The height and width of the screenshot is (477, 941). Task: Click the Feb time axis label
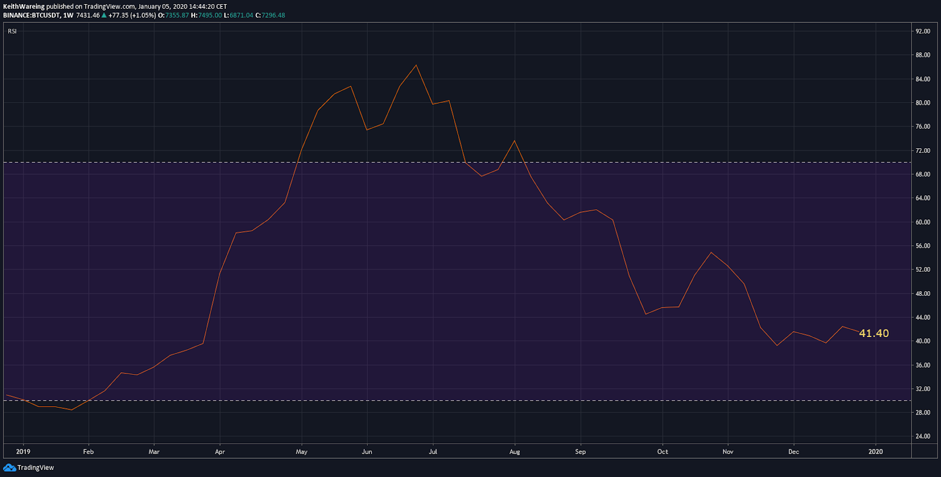point(88,452)
